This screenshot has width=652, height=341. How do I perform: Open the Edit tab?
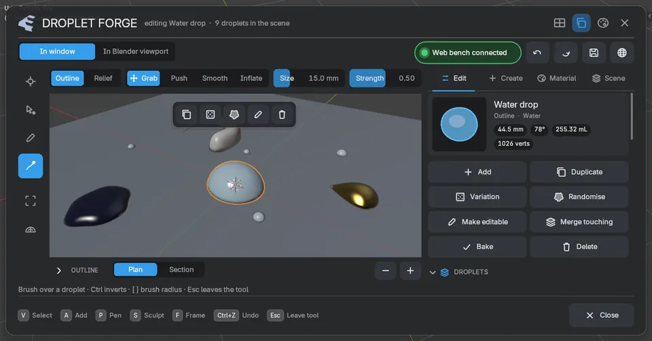(454, 78)
